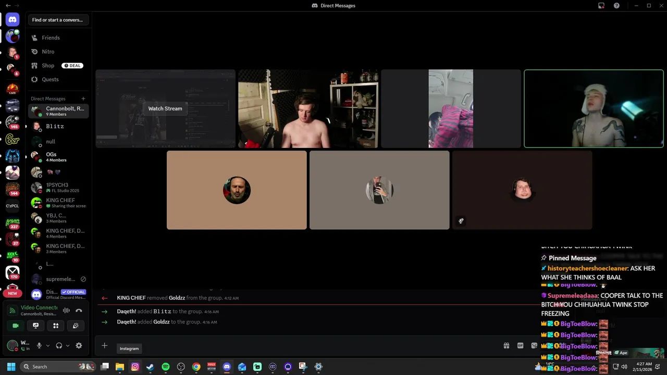Viewport: 667px width, 375px height.
Task: Open Discord home direct messages icon
Action: tap(13, 20)
